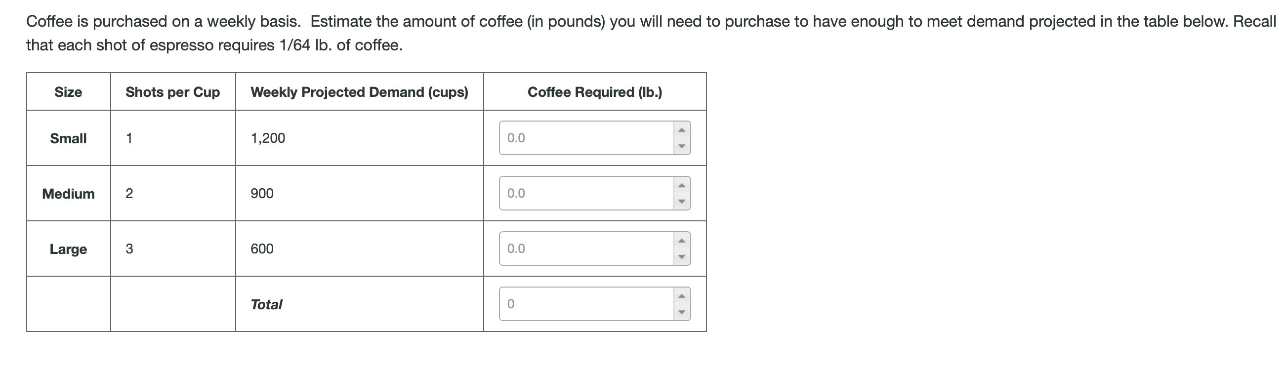The height and width of the screenshot is (375, 1284).
Task: Select the Small row coffee input field
Action: coord(578,137)
